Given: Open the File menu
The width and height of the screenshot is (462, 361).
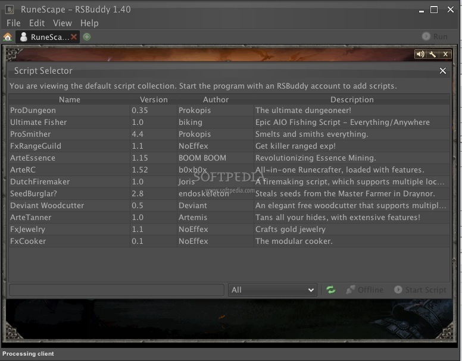Looking at the screenshot, I should click(x=14, y=23).
